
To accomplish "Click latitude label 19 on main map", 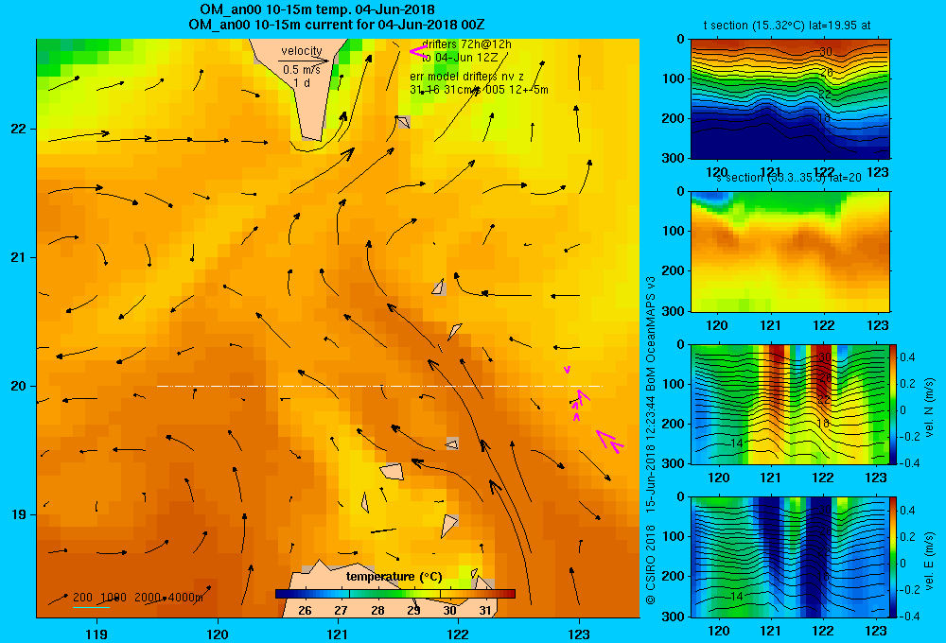I will click(19, 514).
